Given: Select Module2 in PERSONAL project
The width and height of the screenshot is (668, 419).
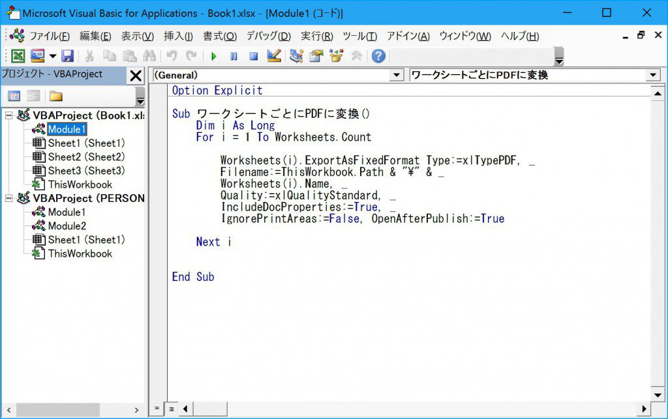Looking at the screenshot, I should point(67,226).
